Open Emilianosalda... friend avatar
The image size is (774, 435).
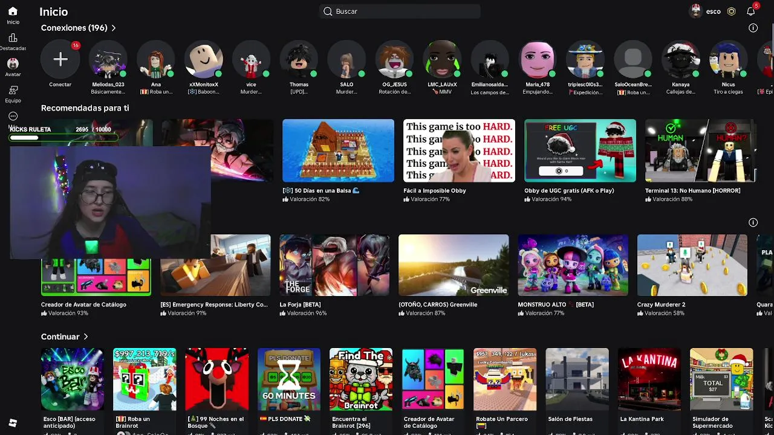coord(490,59)
